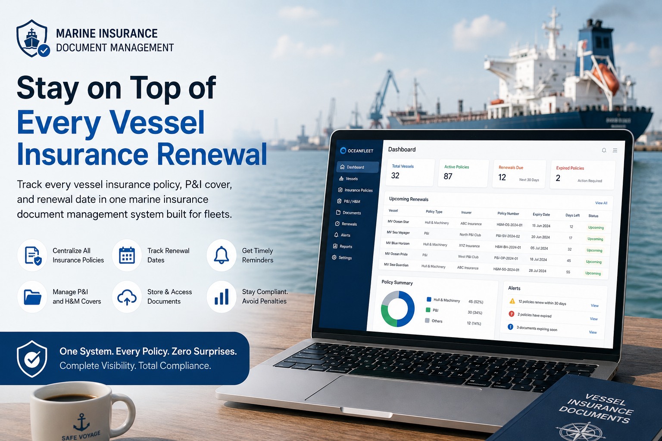662x441 pixels.
Task: Click policy number P&I-SV-2024-02
Action: coord(508,236)
